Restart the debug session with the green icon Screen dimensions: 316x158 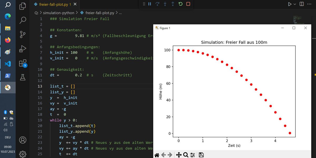pyautogui.click(x=180, y=4)
